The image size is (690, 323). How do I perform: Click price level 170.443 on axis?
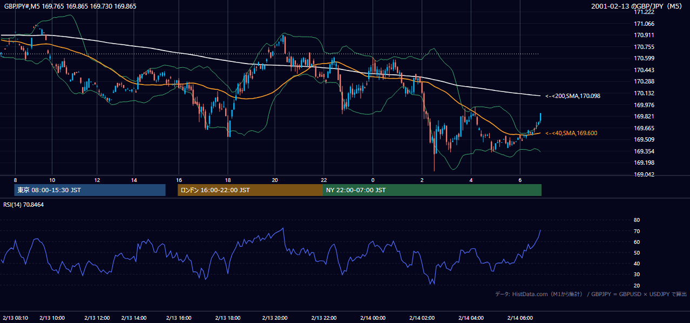tap(644, 70)
